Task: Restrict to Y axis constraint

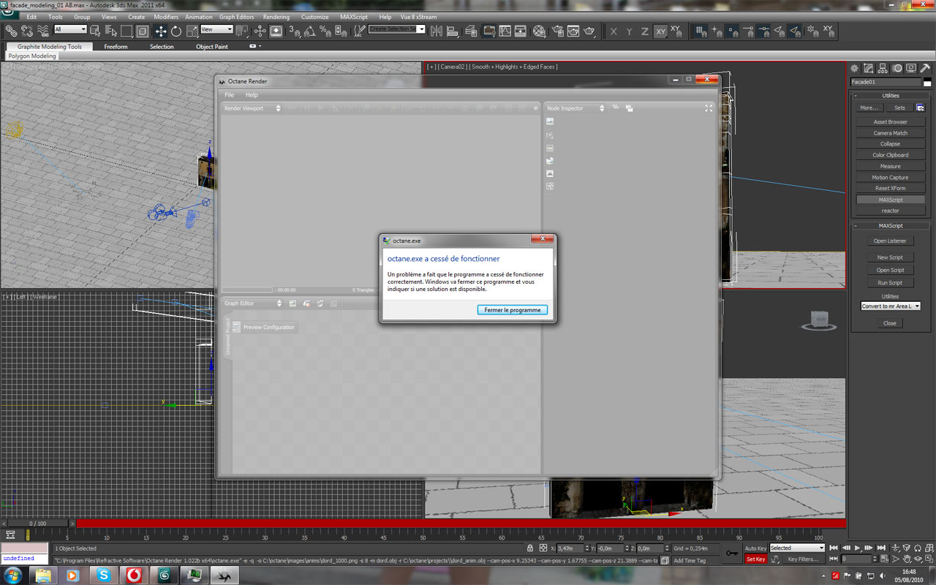Action: tap(629, 31)
